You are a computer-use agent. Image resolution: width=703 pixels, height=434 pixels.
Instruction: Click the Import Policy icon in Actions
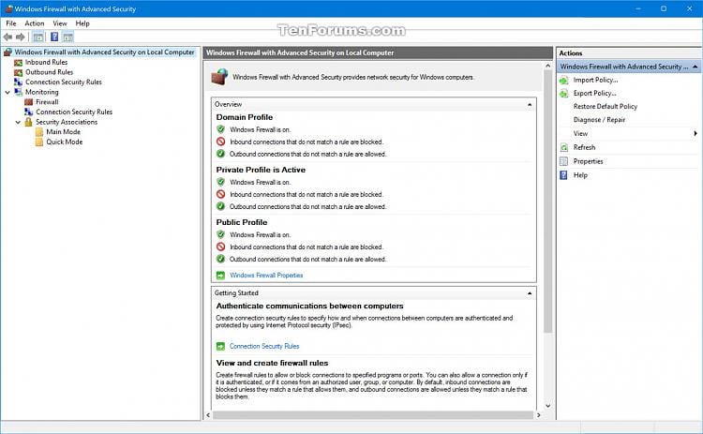(x=564, y=80)
